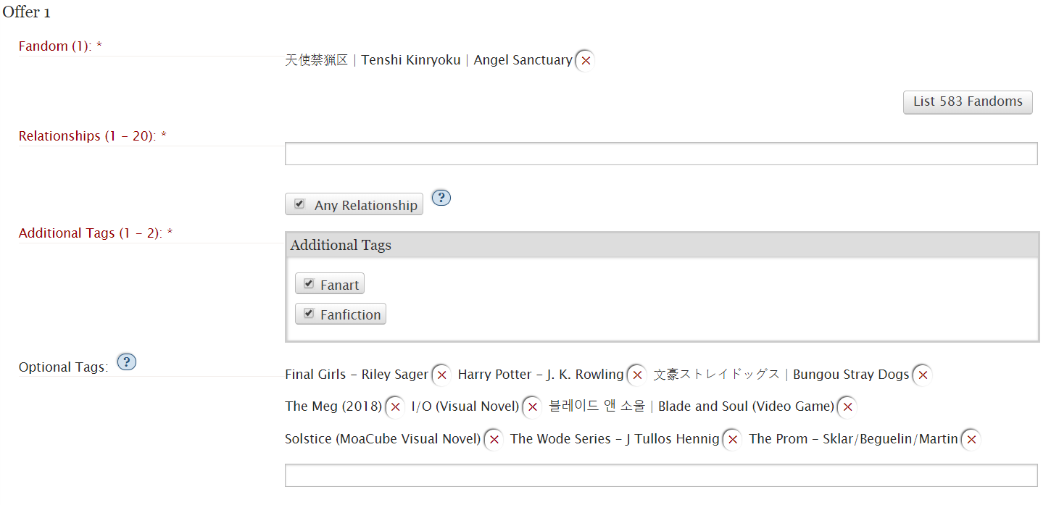Remove The Wode Series tag
Screen dimensions: 1059x505
732,440
